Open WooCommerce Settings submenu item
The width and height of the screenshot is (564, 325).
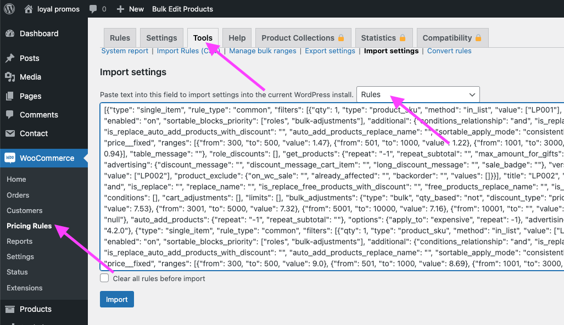click(x=20, y=257)
